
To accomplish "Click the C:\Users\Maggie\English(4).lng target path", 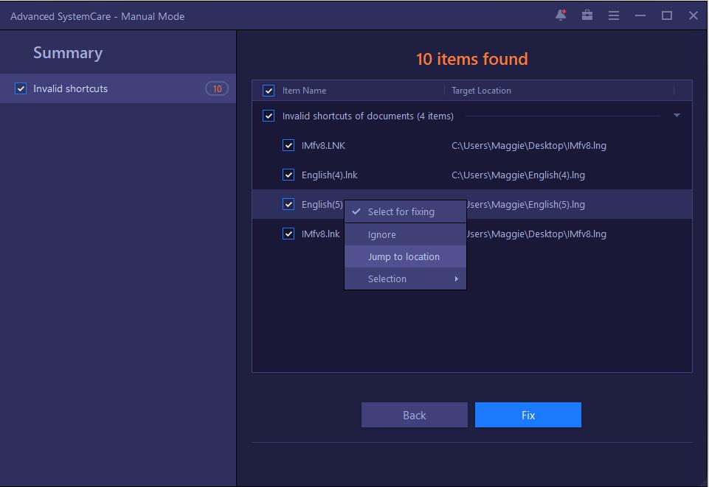I will point(518,175).
